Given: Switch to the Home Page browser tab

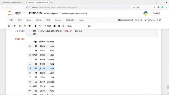Looking at the screenshot, I should (12, 3).
